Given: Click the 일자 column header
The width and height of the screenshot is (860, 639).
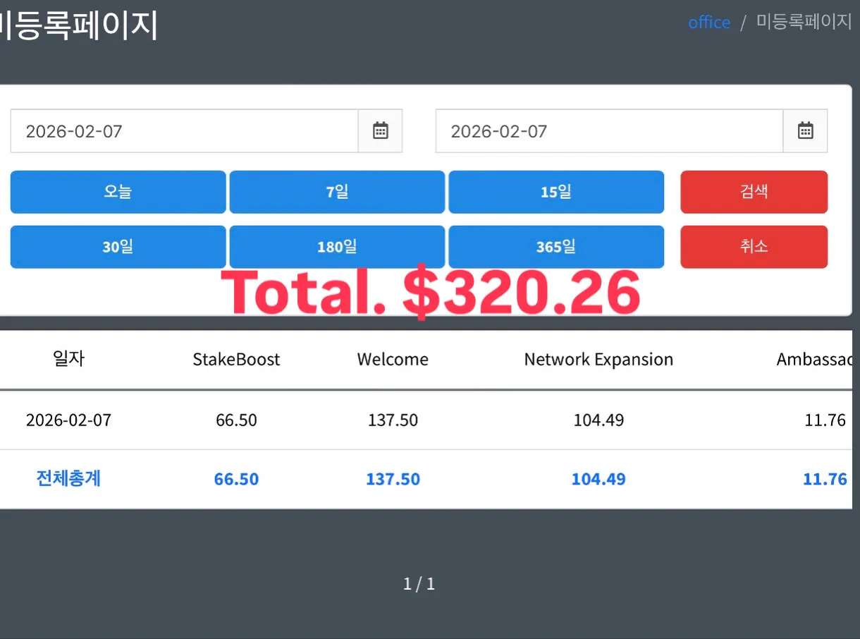Looking at the screenshot, I should (68, 359).
